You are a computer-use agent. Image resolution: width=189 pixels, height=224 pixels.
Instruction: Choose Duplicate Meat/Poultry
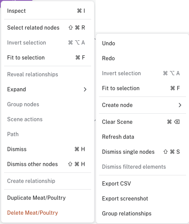[48, 198]
